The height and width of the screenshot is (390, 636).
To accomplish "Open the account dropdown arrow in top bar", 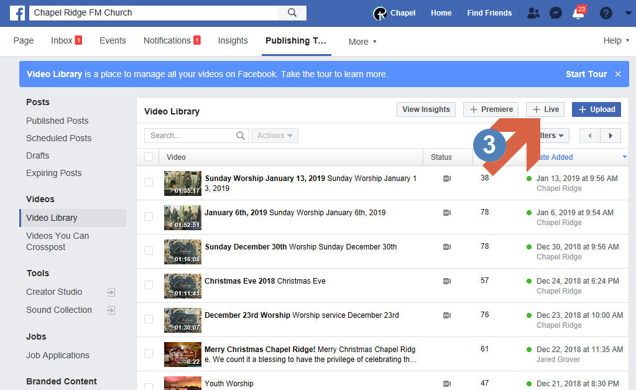I will click(x=629, y=13).
